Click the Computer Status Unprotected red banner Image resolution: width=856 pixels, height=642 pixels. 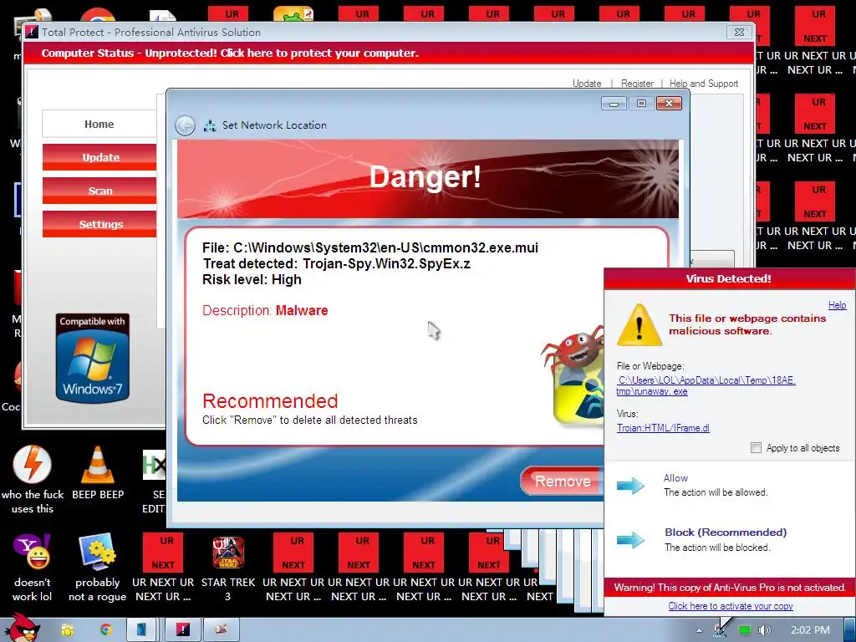point(389,53)
